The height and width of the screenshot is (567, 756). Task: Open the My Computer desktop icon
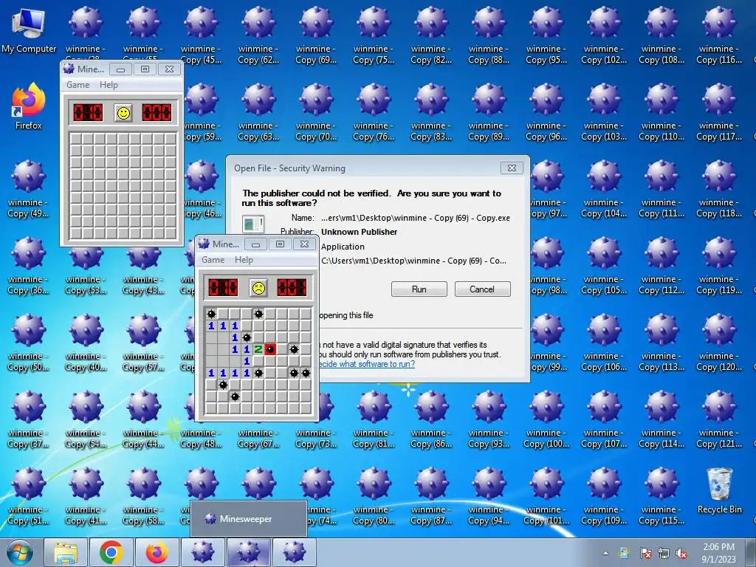tap(29, 31)
